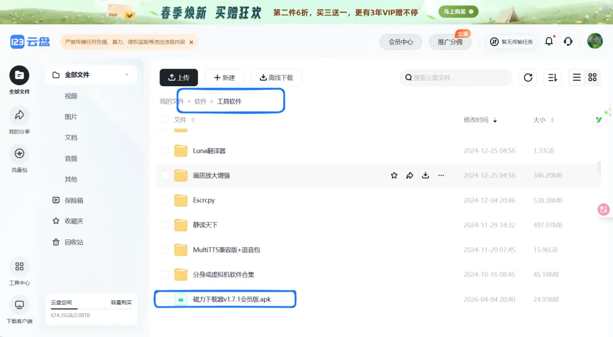Check the 磁力下载器 apk row checkbox
Screen dimensions: 613x337
165,300
